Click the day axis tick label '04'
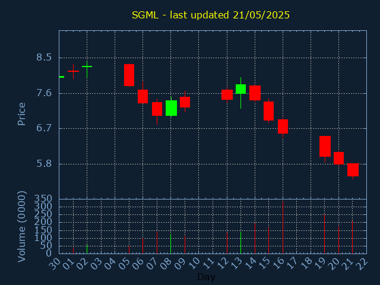The image size is (380, 285). point(110,263)
